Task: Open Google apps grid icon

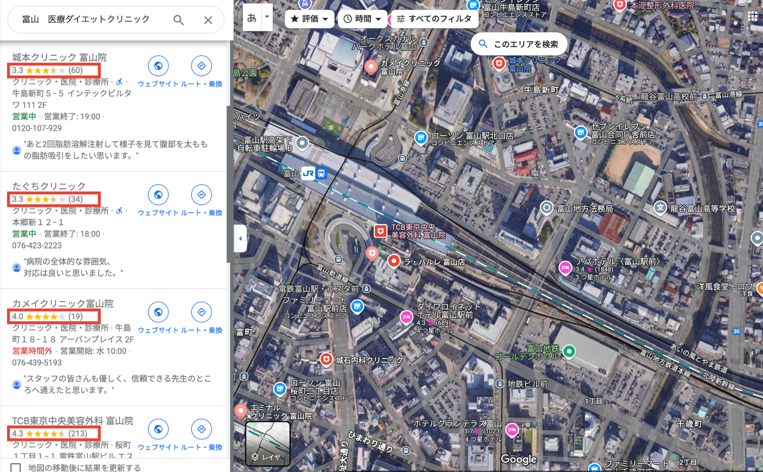Action: coord(752,16)
